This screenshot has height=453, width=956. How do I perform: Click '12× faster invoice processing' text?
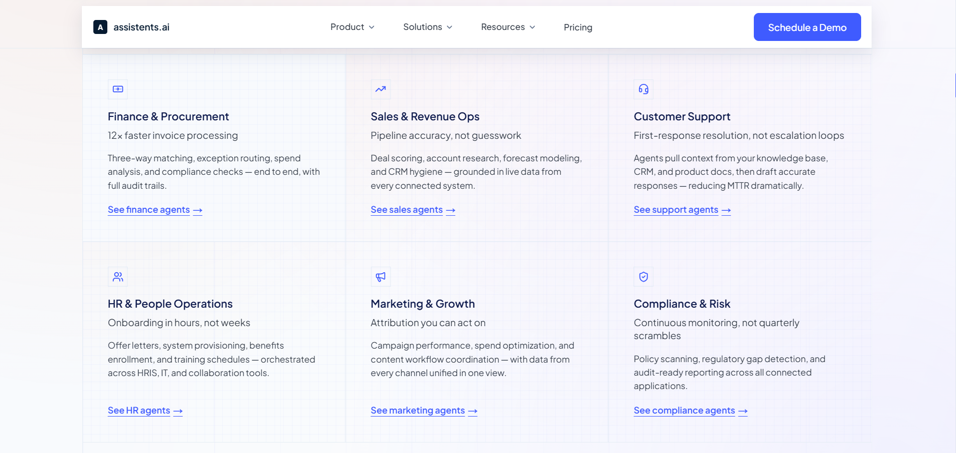[x=173, y=135]
